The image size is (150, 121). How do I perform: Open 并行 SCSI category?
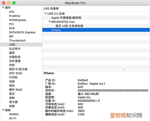pyautogui.click(x=16, y=73)
